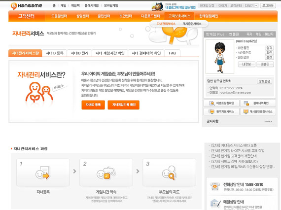281x210 pixels.
Task: Open 보안센터 in the orange menu
Action: pyautogui.click(x=126, y=16)
